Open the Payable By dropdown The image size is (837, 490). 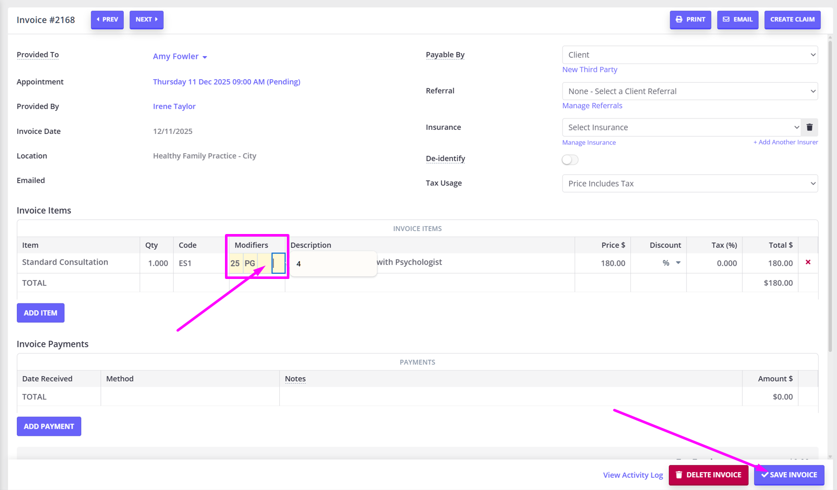coord(689,55)
